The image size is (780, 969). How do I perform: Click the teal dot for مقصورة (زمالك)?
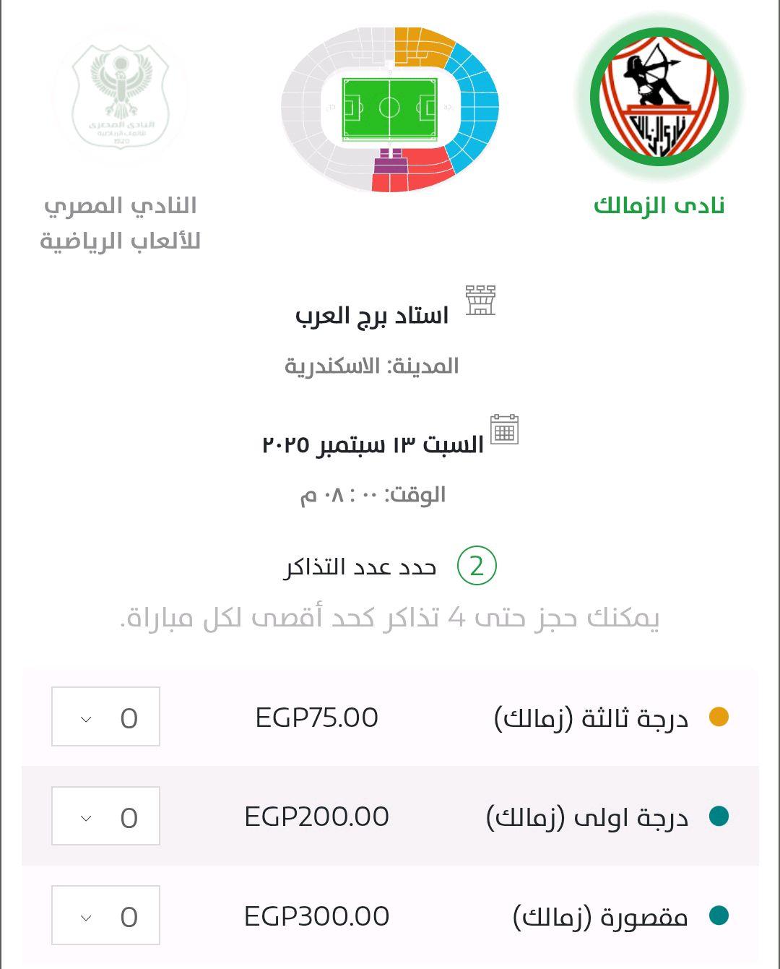click(x=719, y=916)
